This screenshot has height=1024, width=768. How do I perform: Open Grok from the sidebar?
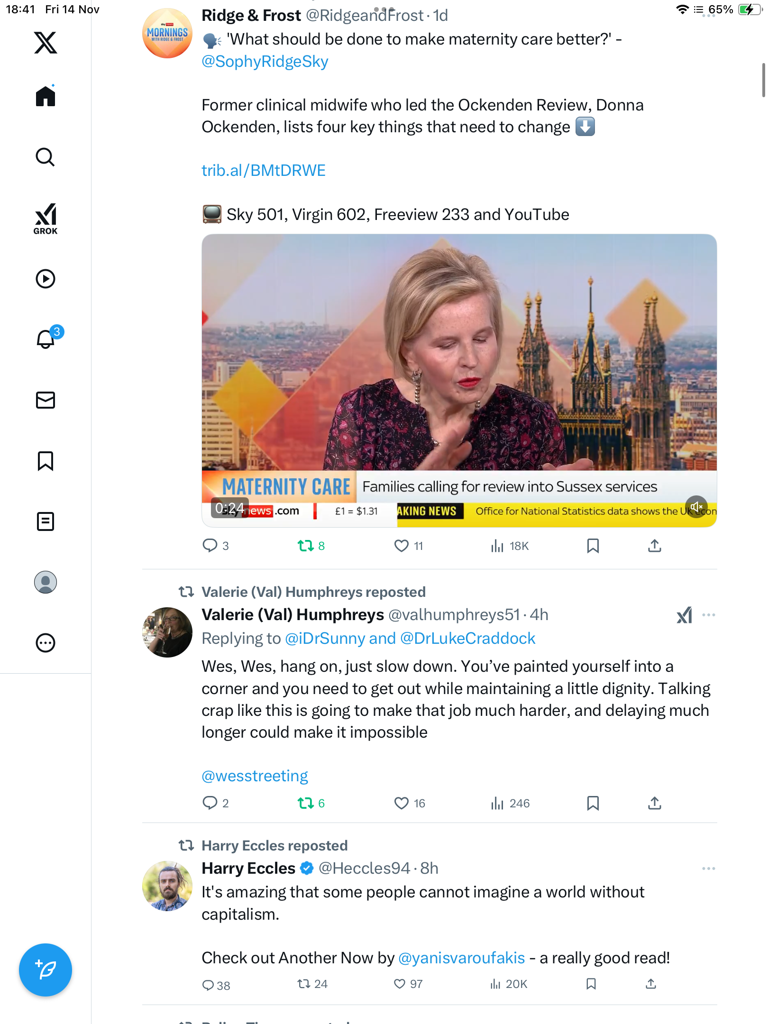pos(46,219)
